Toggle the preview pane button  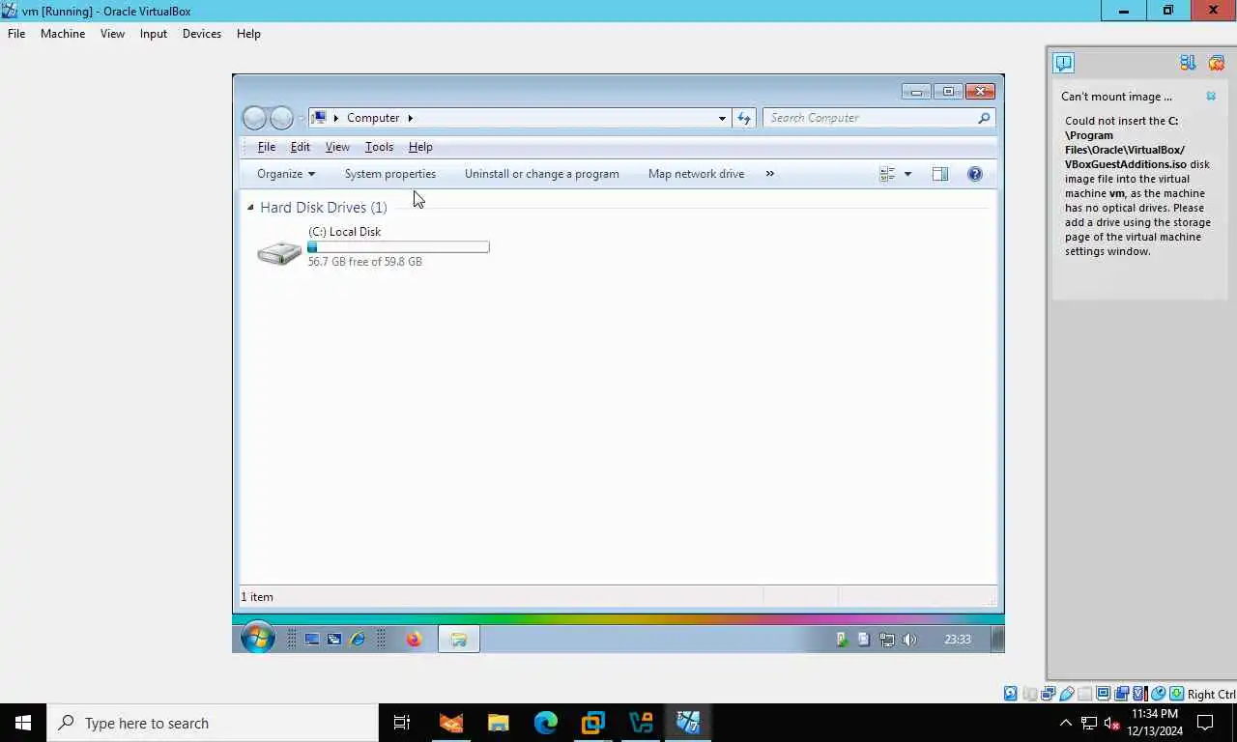(940, 174)
